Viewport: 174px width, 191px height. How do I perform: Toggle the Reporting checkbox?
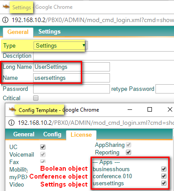[129, 152]
